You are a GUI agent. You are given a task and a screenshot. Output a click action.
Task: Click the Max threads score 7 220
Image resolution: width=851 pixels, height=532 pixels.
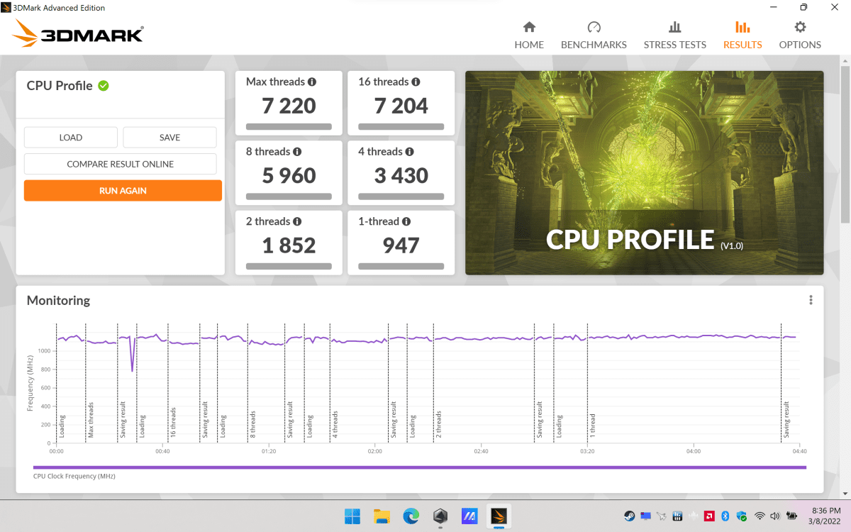point(289,106)
